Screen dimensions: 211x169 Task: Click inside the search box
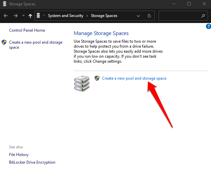179,16
